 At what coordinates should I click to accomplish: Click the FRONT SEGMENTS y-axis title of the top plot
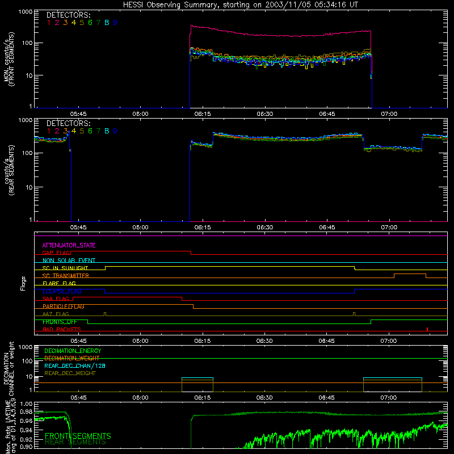(x=11, y=60)
